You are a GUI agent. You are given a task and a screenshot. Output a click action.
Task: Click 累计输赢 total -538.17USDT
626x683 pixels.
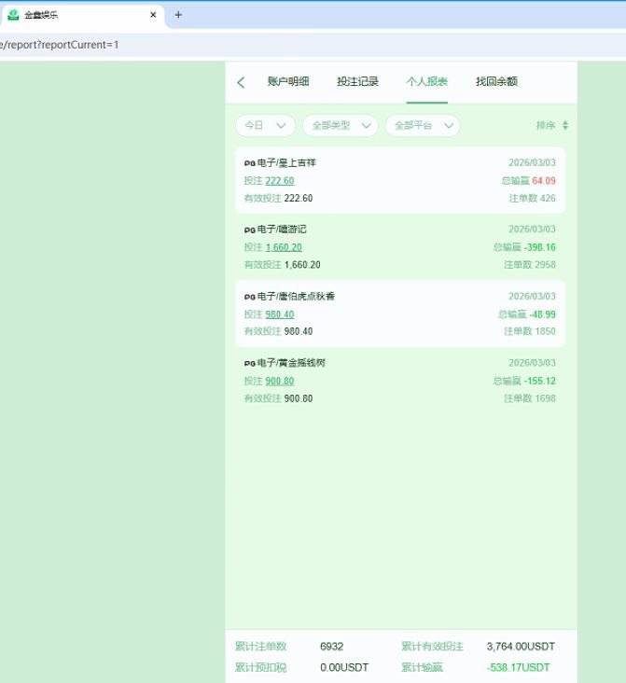[x=519, y=667]
